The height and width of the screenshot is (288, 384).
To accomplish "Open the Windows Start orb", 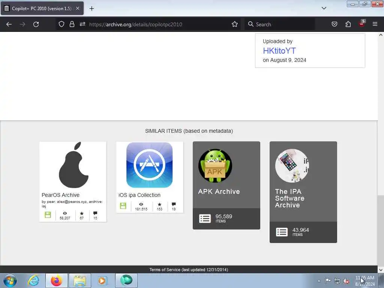I will tap(10, 280).
